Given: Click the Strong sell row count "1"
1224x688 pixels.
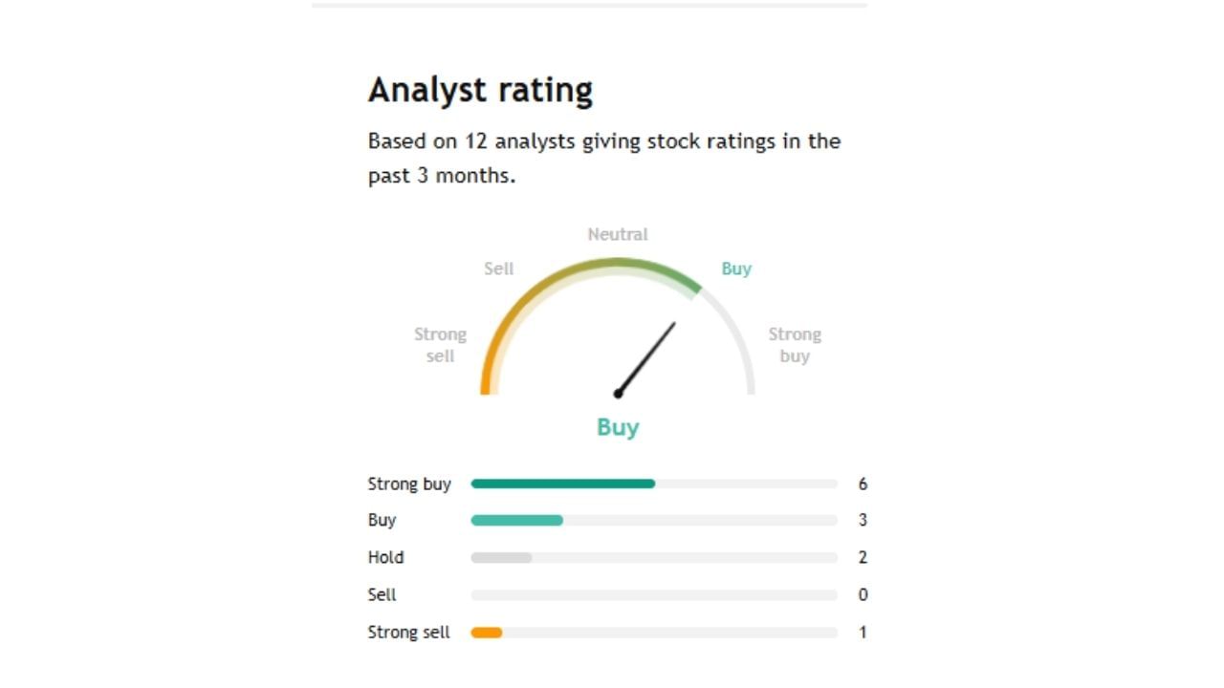Looking at the screenshot, I should click(863, 632).
